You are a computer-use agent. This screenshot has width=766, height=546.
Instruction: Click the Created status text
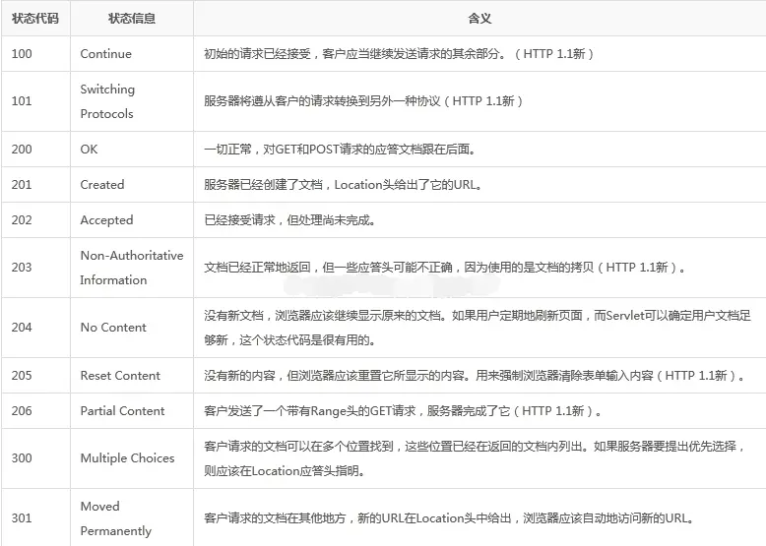coord(102,184)
